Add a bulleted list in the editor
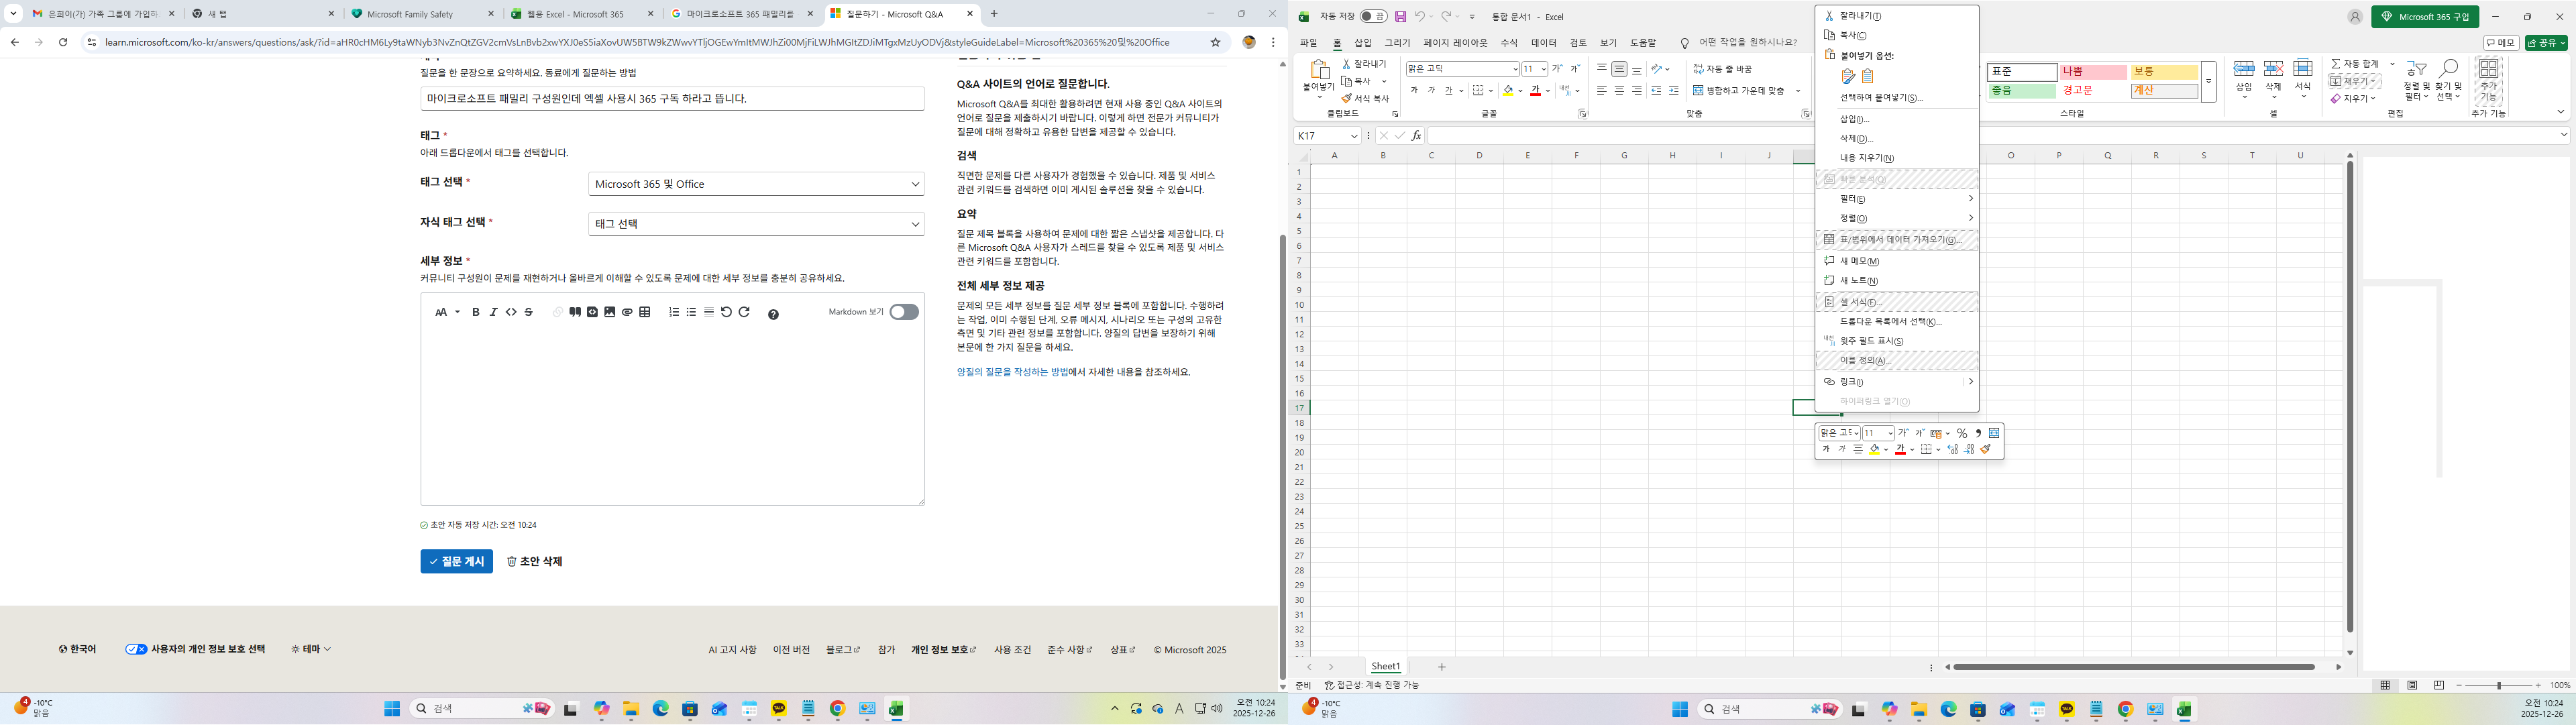The width and height of the screenshot is (2576, 725). 691,312
